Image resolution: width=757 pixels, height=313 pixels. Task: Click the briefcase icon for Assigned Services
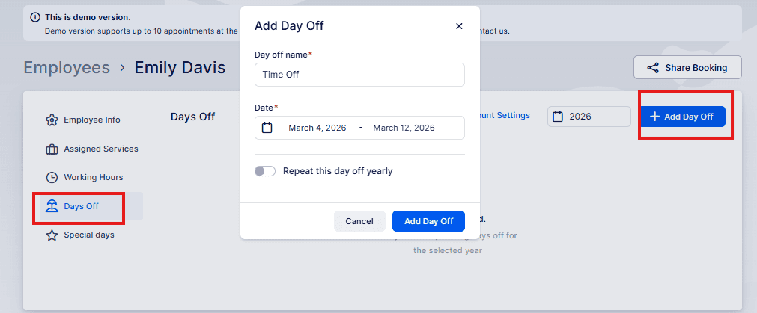52,149
